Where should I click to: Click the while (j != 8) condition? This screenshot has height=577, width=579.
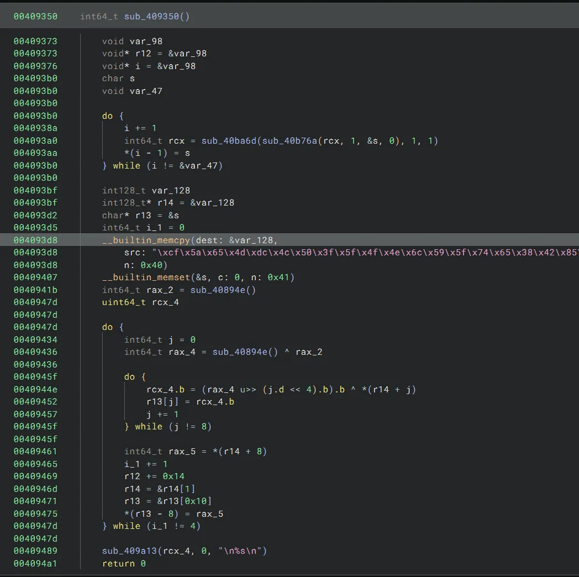(x=173, y=427)
